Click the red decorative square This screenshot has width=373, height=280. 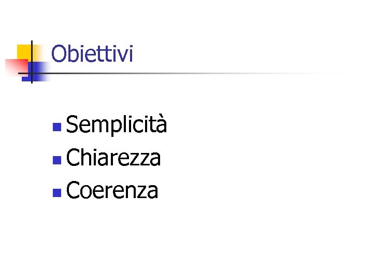click(15, 65)
